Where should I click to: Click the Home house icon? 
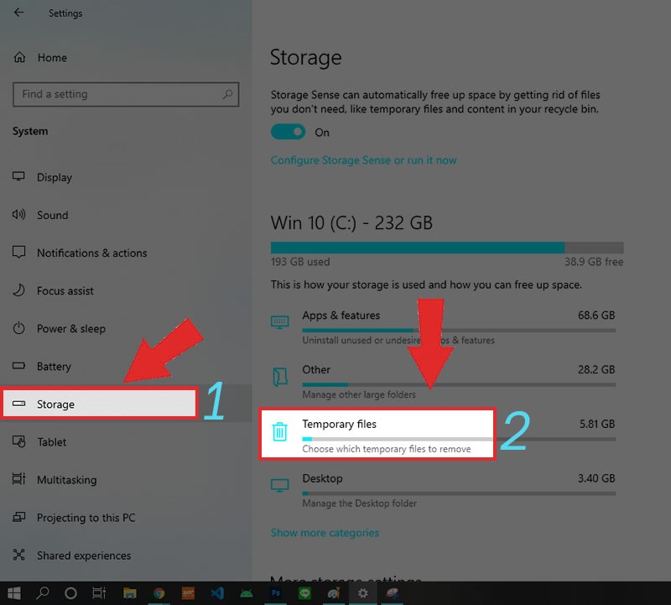pyautogui.click(x=19, y=57)
